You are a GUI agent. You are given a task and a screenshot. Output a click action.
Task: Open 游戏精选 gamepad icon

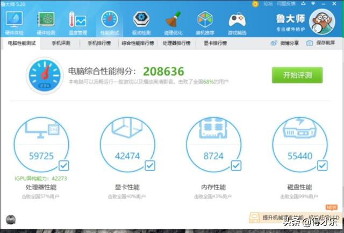tap(237, 20)
